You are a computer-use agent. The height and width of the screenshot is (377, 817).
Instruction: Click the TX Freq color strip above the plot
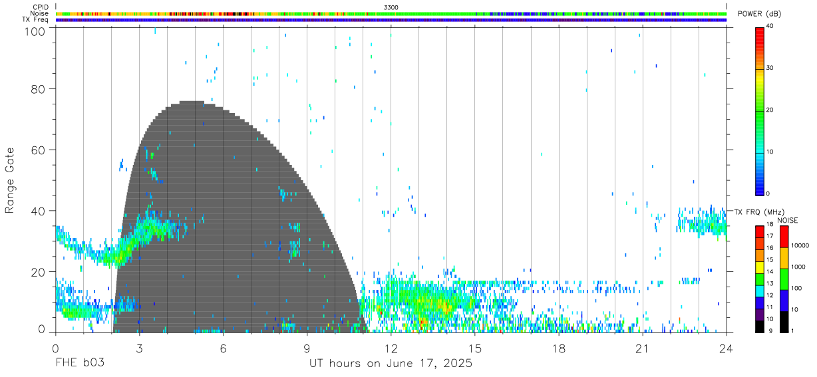point(391,20)
